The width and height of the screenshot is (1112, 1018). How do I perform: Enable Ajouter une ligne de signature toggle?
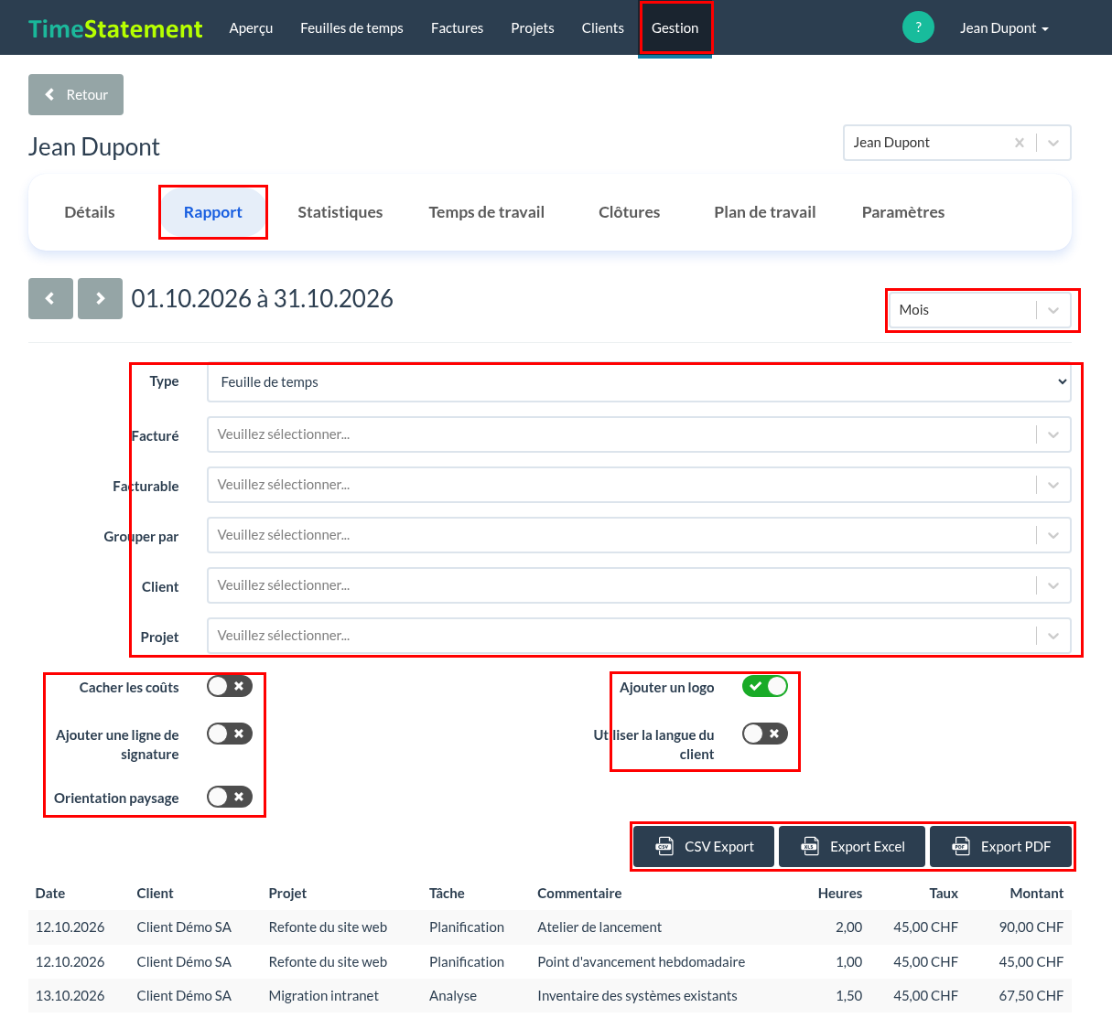[230, 734]
